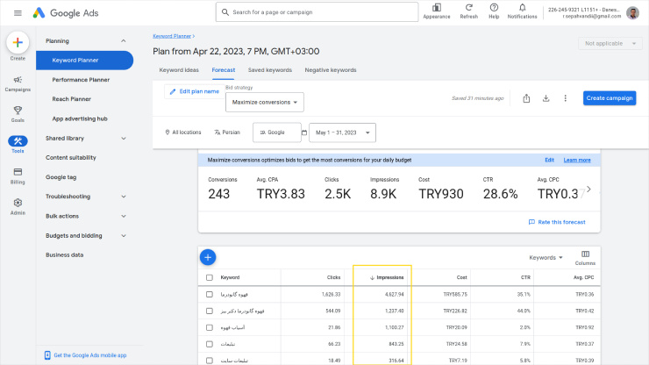Get the Google Ads mobile app link

(86, 355)
